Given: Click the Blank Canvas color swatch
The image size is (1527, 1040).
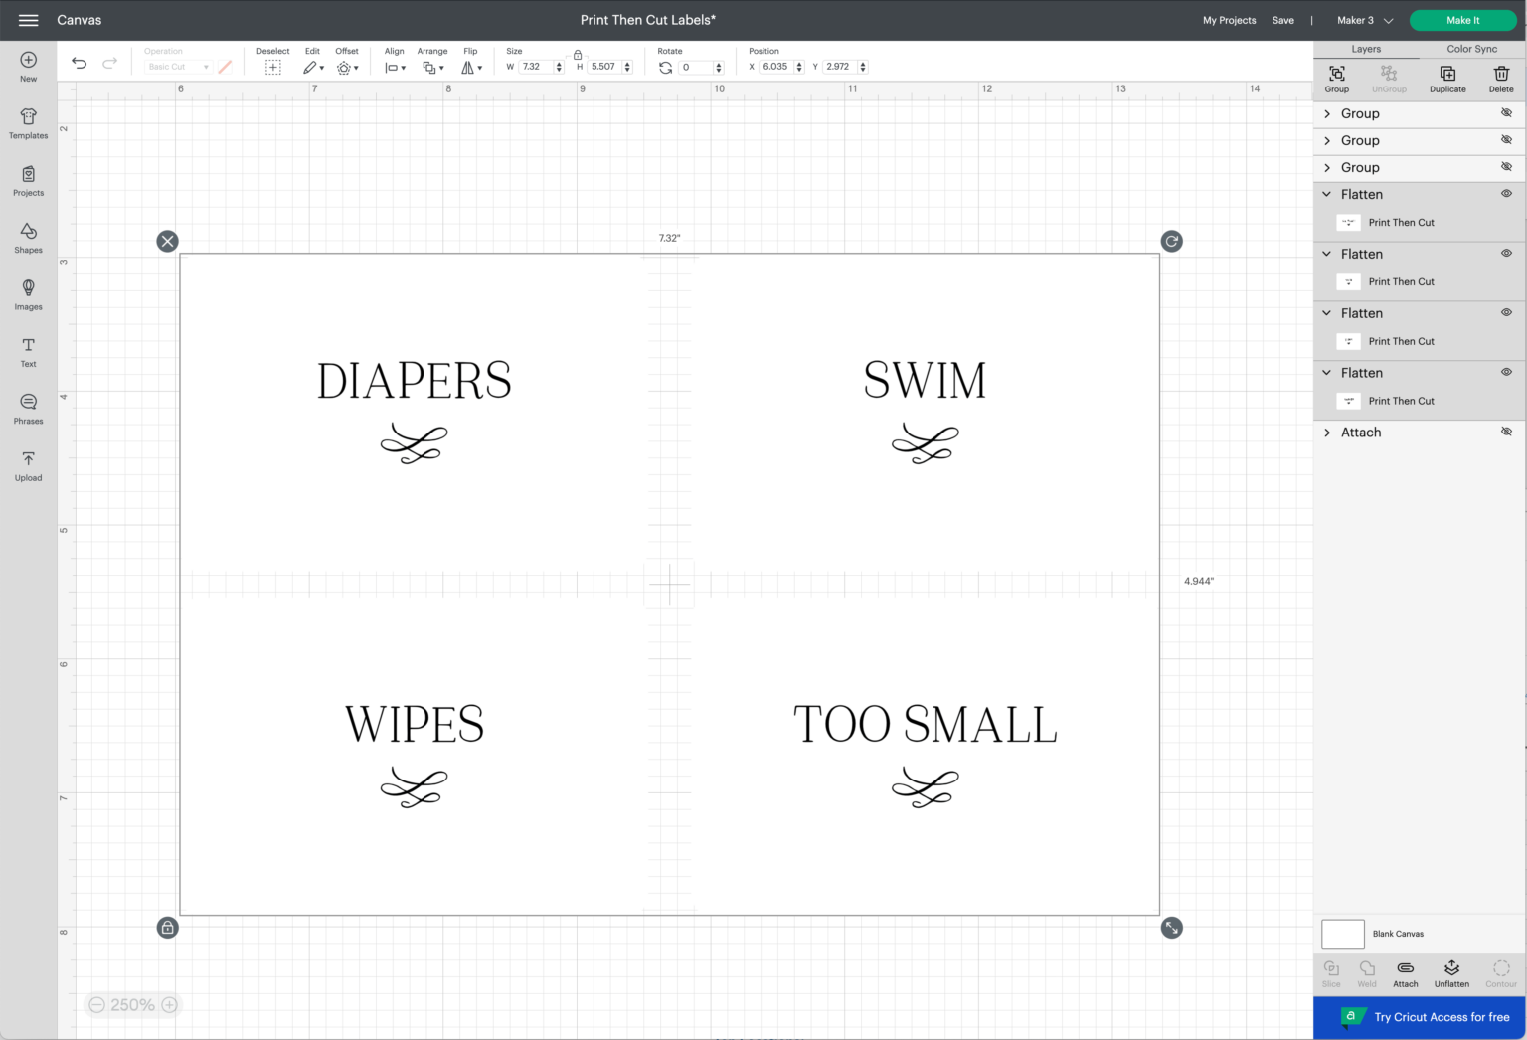Looking at the screenshot, I should pos(1342,934).
